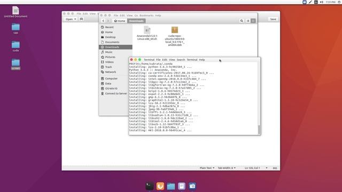
Task: Click the search icon in Files toolbar
Action: [242, 21]
